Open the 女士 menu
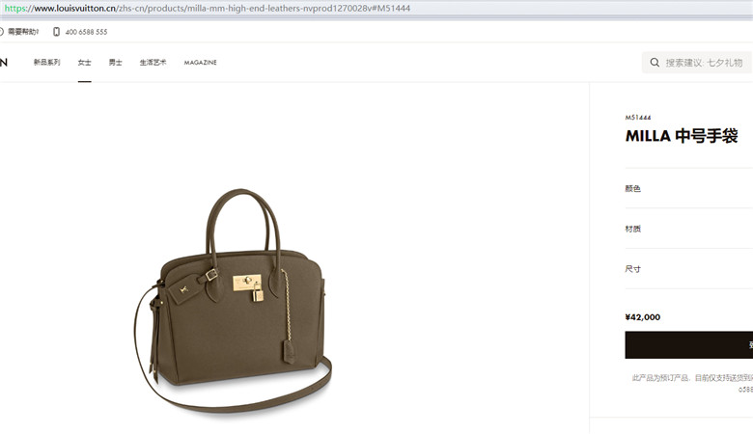753x434 pixels. point(85,63)
